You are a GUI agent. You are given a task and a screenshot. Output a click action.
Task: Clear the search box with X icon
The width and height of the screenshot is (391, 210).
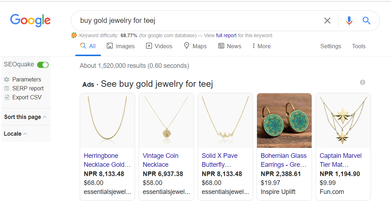pyautogui.click(x=327, y=21)
